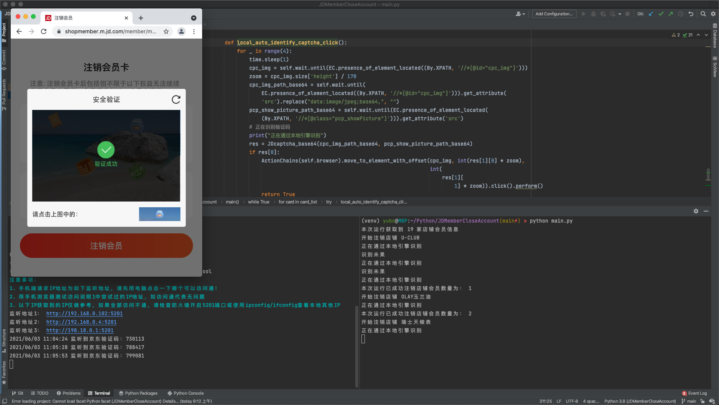Open Search Everywhere magnifier icon
The height and width of the screenshot is (405, 719).
tap(703, 14)
